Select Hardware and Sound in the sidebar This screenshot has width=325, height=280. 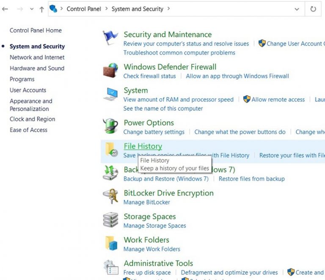[37, 69]
